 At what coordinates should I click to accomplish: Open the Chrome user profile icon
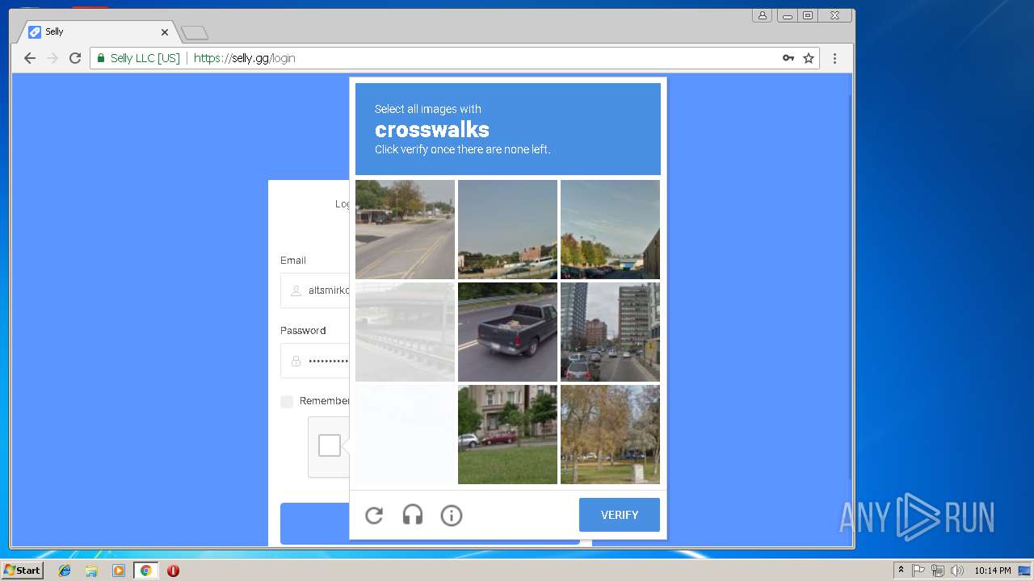click(763, 15)
